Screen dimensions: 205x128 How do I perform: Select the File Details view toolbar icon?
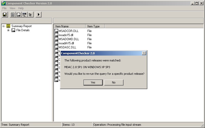click(18, 15)
